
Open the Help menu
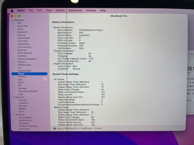pyautogui.click(x=103, y=11)
